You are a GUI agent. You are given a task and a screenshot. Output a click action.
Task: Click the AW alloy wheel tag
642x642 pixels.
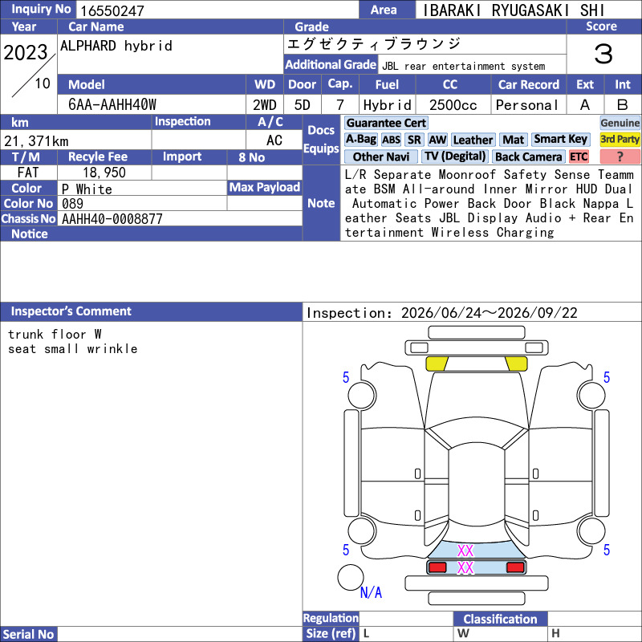click(x=437, y=140)
